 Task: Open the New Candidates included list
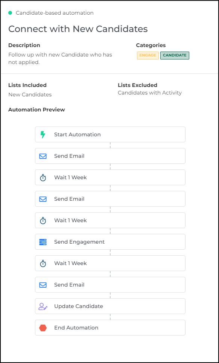pos(30,95)
